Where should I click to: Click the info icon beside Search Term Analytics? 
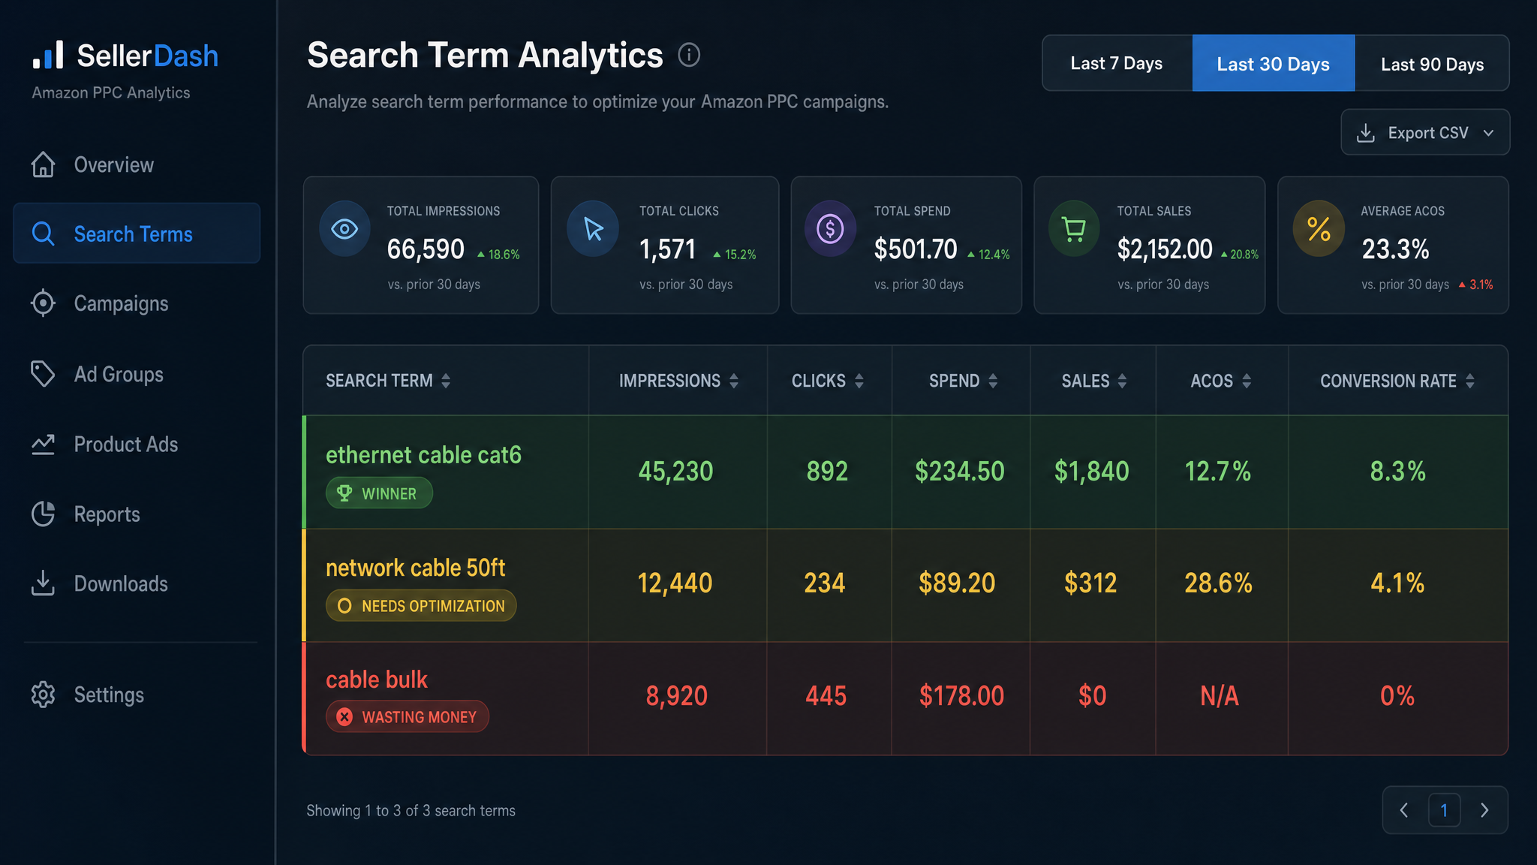[689, 55]
